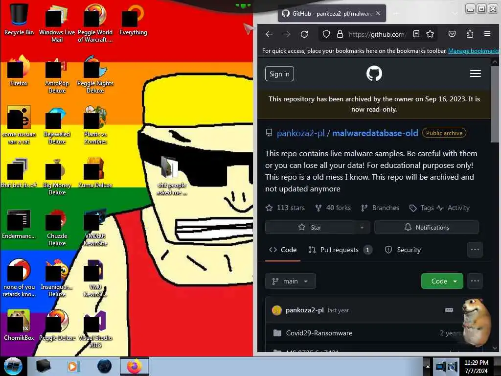Viewport: 501px width, 376px height.
Task: Open the Activity link
Action: coord(453,208)
